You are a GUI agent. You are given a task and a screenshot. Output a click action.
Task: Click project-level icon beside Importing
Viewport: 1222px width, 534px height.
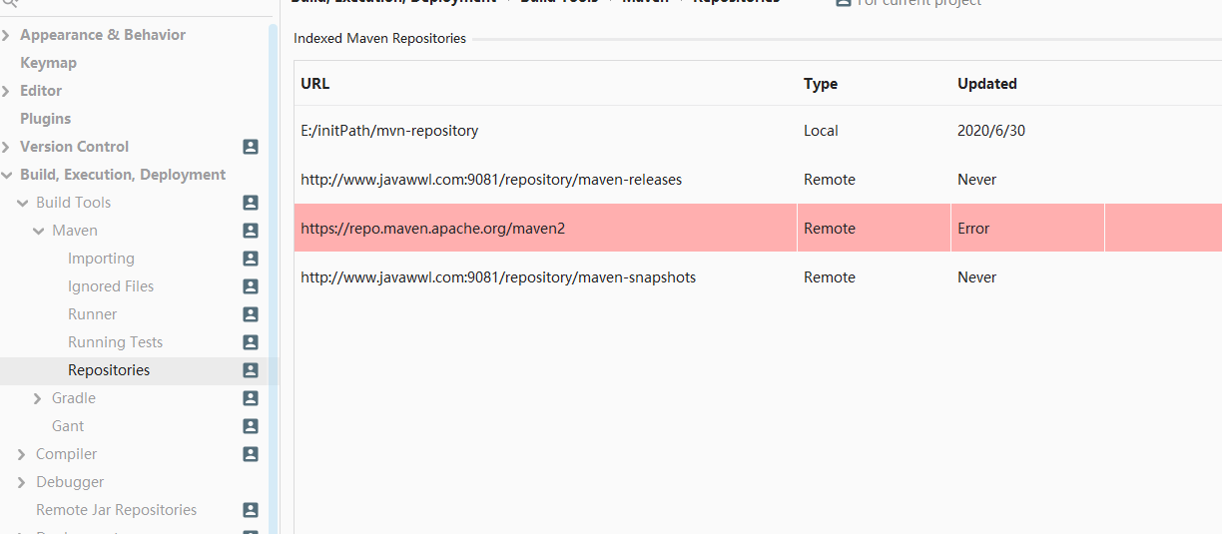251,259
